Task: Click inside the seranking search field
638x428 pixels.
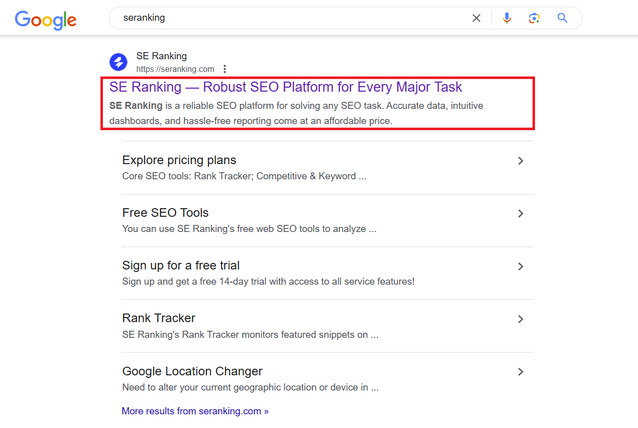Action: pyautogui.click(x=289, y=18)
